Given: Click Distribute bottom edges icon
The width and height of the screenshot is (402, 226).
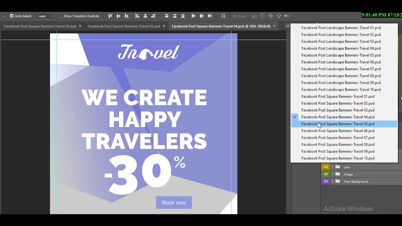Looking at the screenshot, I should (183, 16).
